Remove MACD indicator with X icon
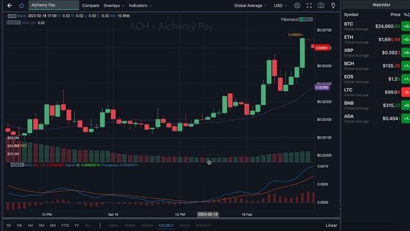The height and width of the screenshot is (231, 410). (22, 165)
